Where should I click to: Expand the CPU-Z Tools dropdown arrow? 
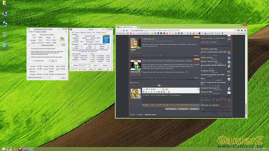pyautogui.click(x=95, y=69)
